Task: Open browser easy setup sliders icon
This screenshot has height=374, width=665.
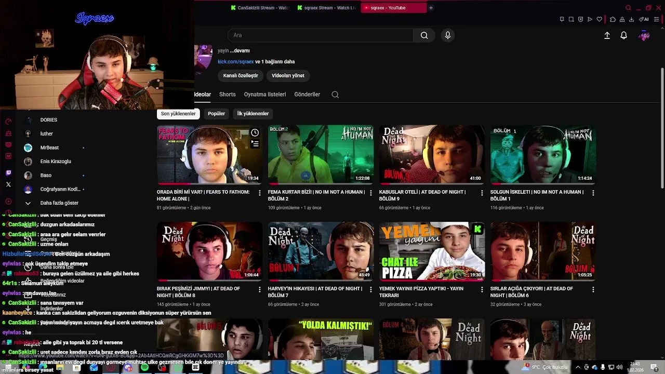Action: (x=657, y=20)
